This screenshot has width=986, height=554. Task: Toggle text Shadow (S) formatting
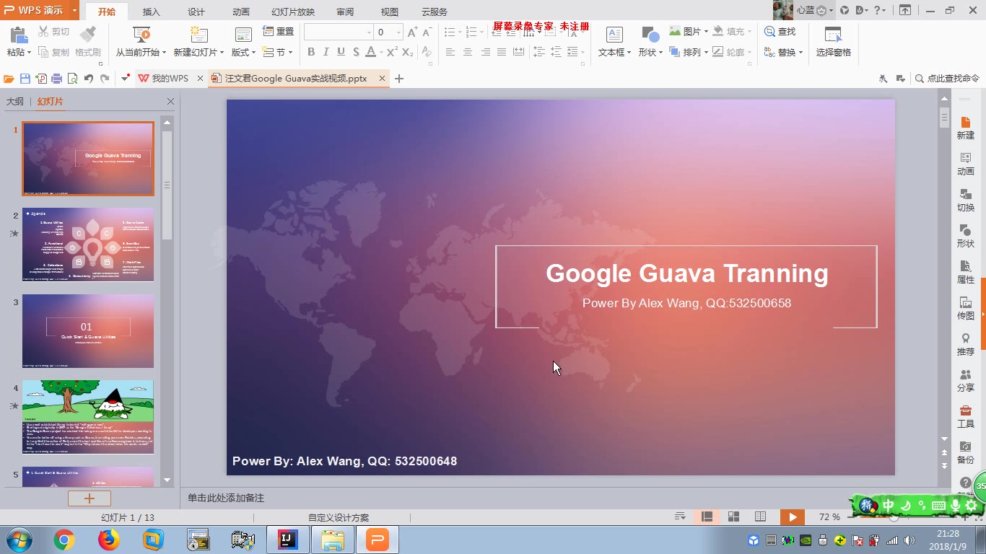click(356, 52)
